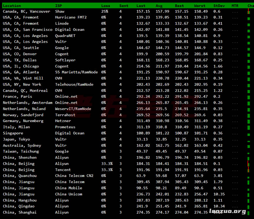Click the Worst column header
This screenshot has width=254, height=219.
click(199, 6)
